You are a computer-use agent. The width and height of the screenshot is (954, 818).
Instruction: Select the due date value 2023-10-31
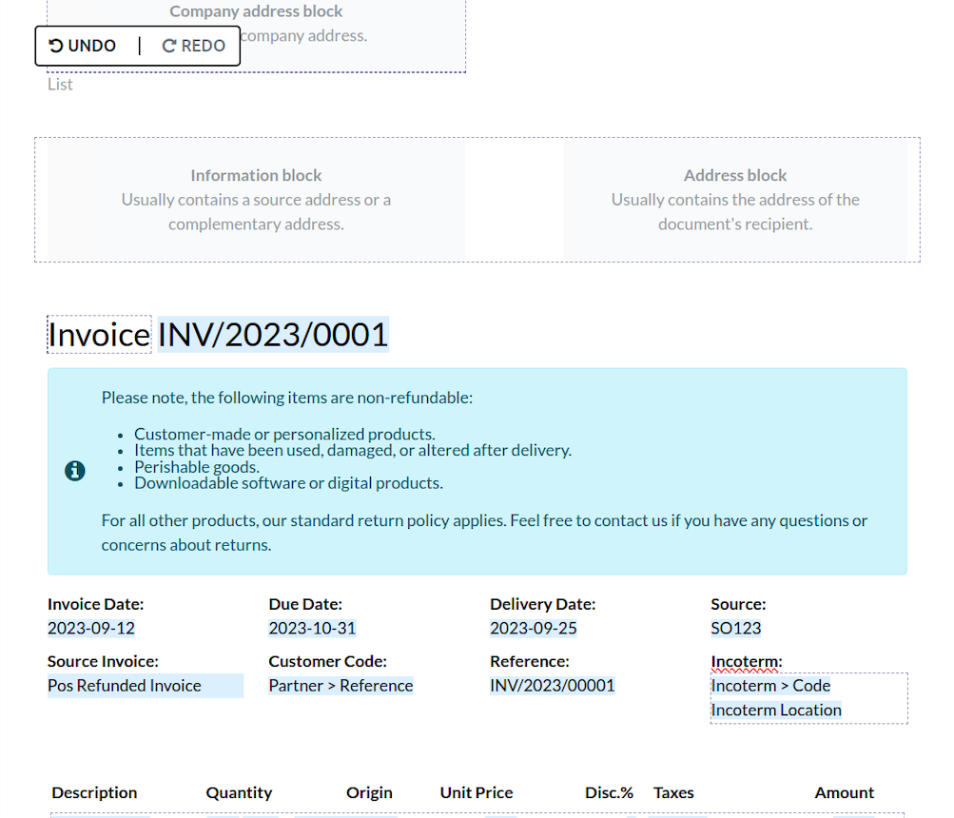coord(312,628)
